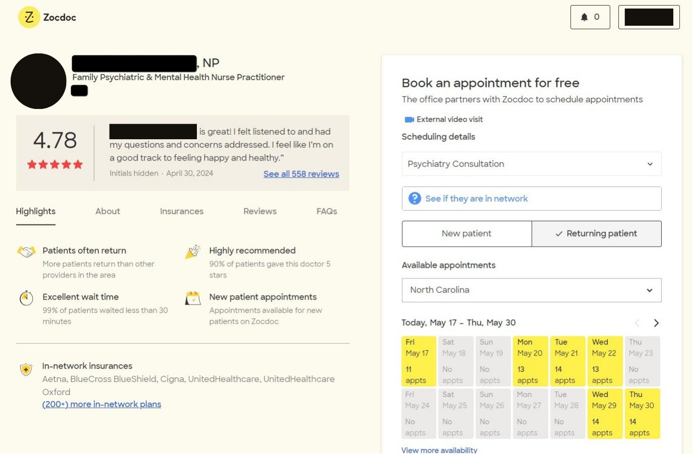
Task: Expand the Psychiatry Consultation dropdown
Action: click(531, 164)
